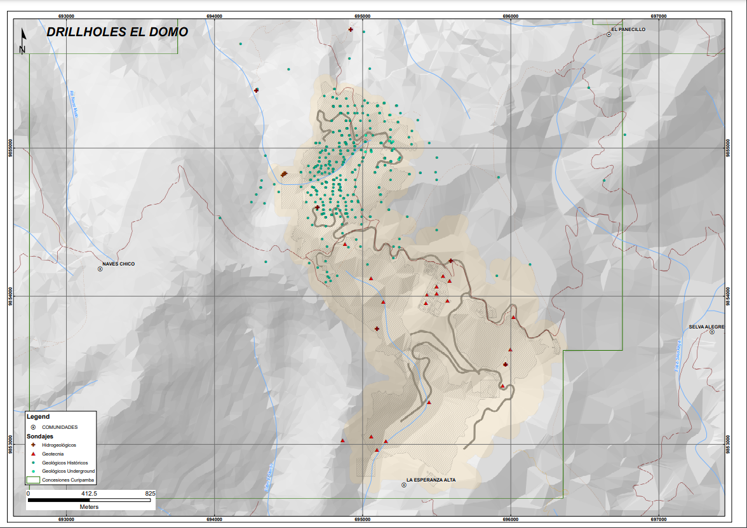This screenshot has height=528, width=747.
Task: Click the Hidrogeológicos cross symbol in legend
Action: coord(33,445)
